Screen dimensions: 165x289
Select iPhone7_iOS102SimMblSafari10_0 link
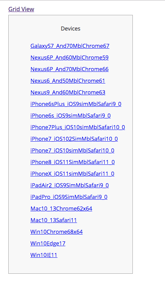point(74,139)
